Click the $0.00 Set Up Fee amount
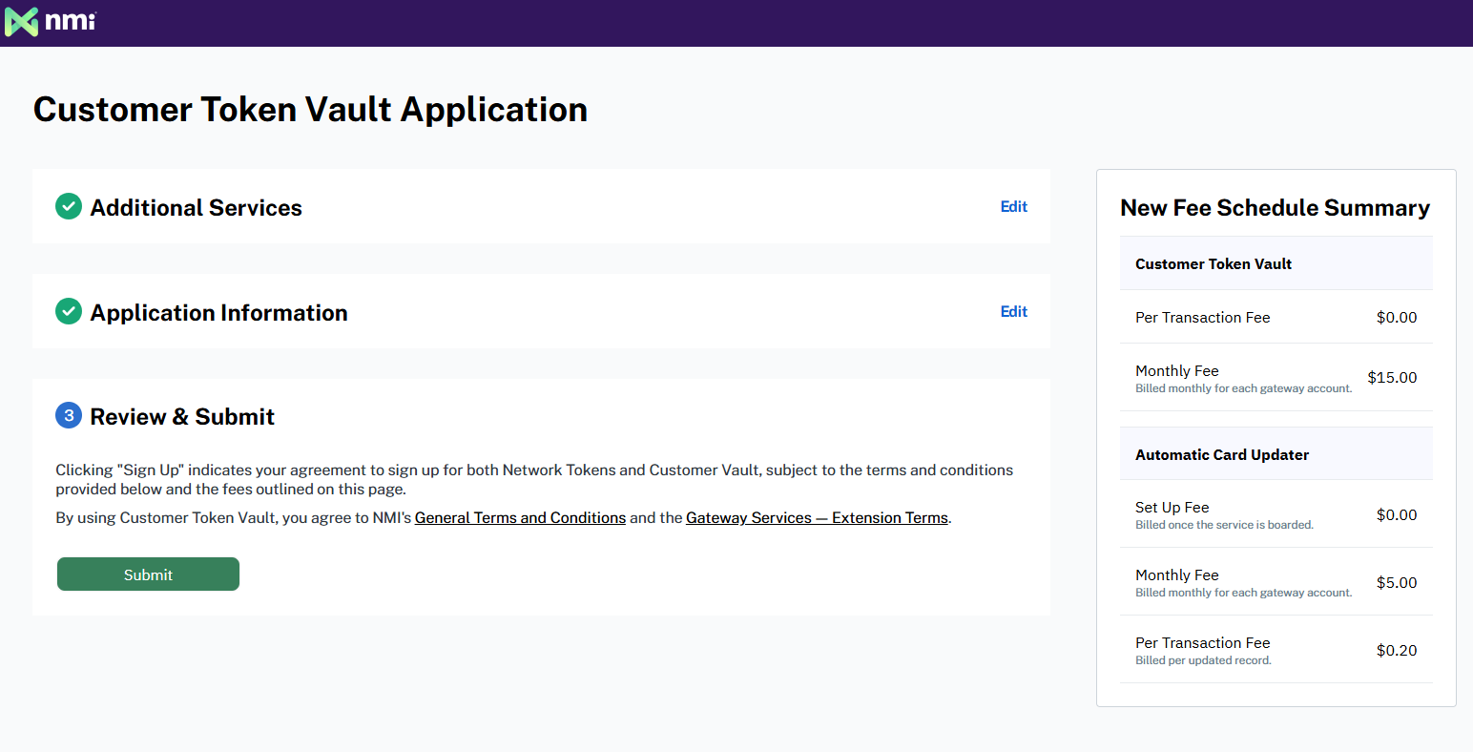Screen dimensions: 1473x752 [1397, 514]
